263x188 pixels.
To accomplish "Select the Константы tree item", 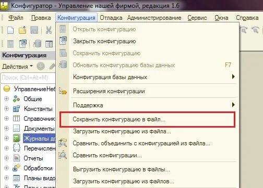I will tap(38, 109).
